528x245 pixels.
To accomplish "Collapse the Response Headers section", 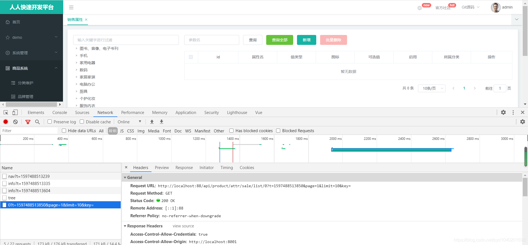I will pos(125,226).
